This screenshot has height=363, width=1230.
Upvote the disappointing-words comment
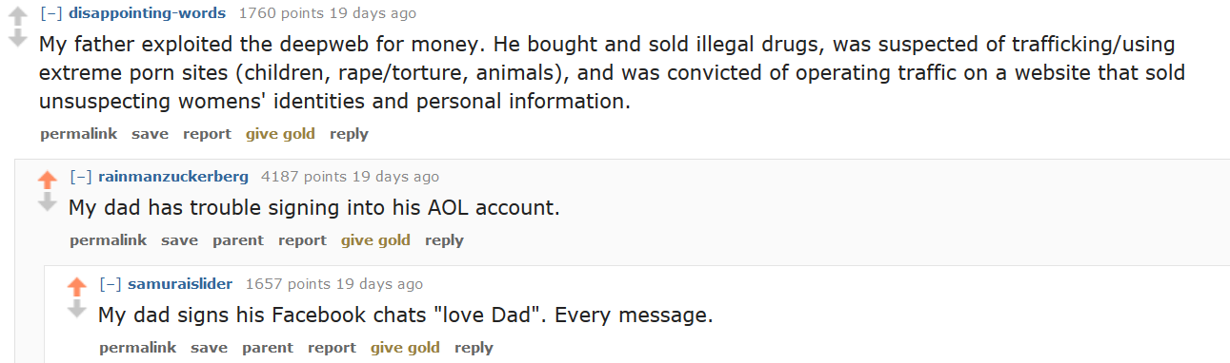pyautogui.click(x=17, y=15)
